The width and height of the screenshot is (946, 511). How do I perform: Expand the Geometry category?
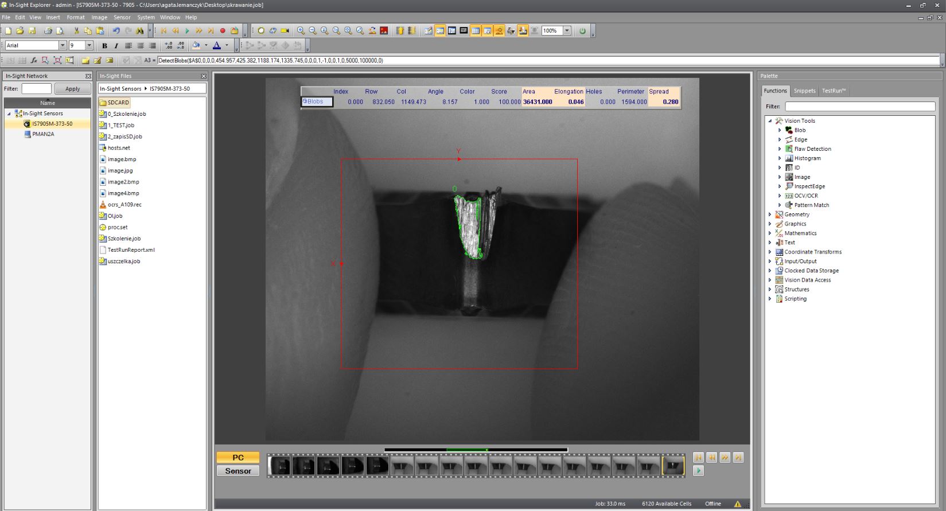(x=770, y=214)
